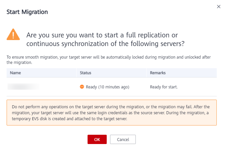Click the orange Ready status icon
225x147 pixels.
tap(82, 87)
